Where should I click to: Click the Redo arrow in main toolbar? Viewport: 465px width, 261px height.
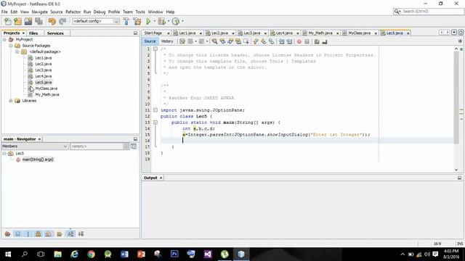point(62,21)
